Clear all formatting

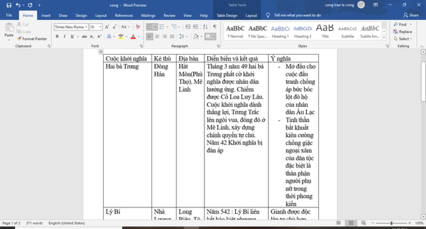click(x=138, y=27)
